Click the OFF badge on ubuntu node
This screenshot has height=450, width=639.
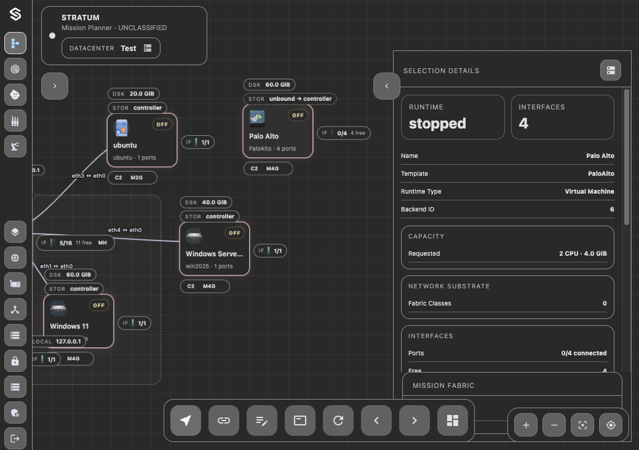tap(162, 124)
